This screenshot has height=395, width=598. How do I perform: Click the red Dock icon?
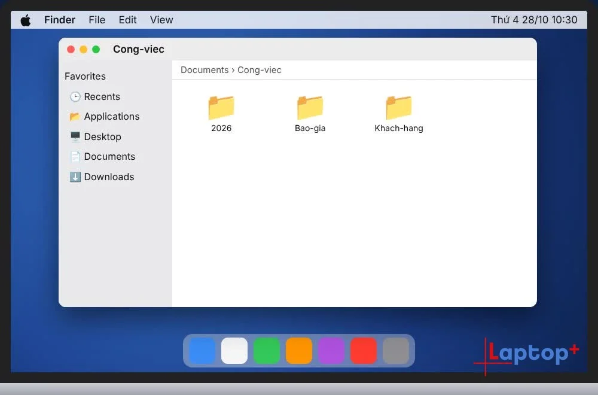tap(364, 351)
